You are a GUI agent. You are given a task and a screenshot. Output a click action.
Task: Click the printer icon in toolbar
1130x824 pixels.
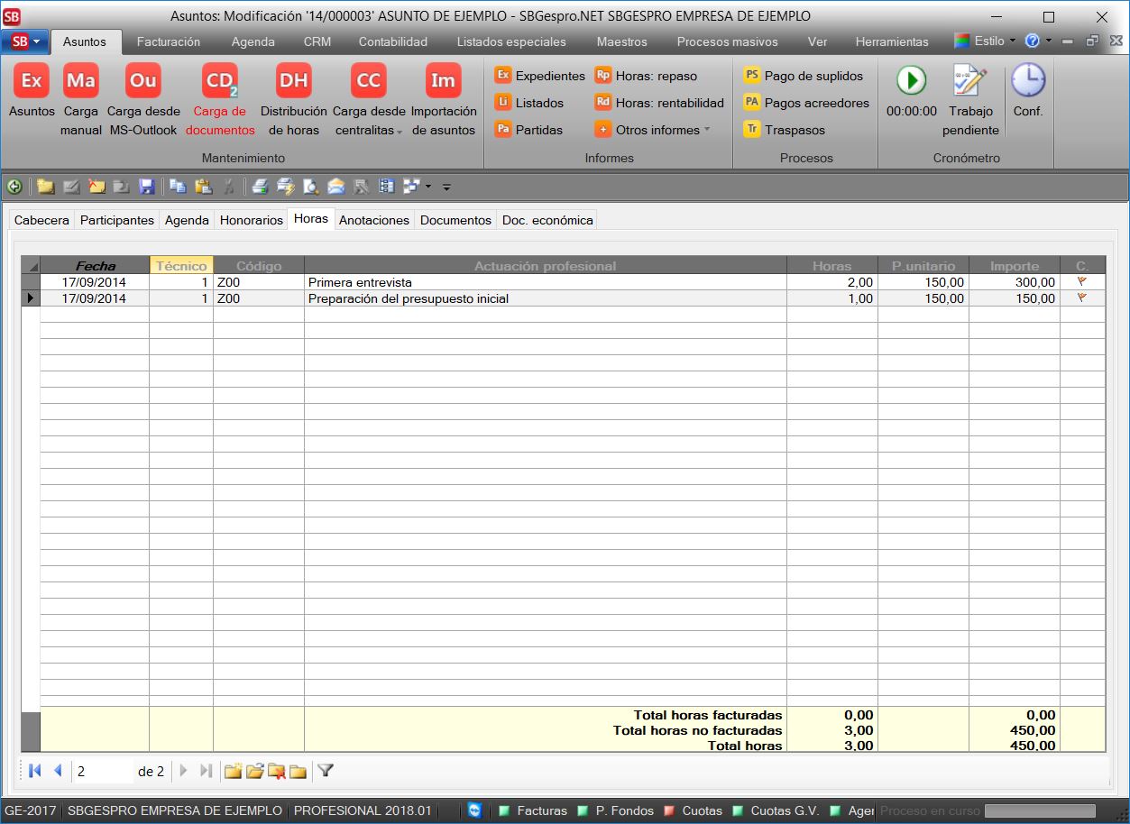tap(260, 188)
